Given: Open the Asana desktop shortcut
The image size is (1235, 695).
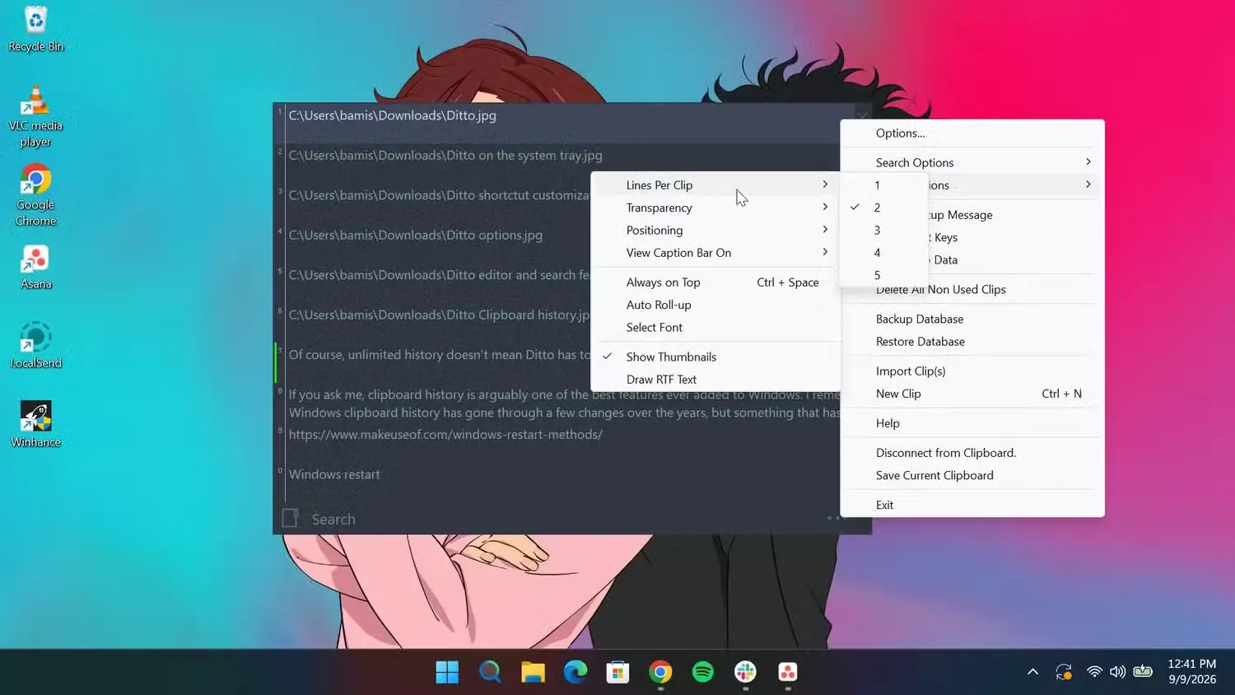Looking at the screenshot, I should tap(35, 268).
